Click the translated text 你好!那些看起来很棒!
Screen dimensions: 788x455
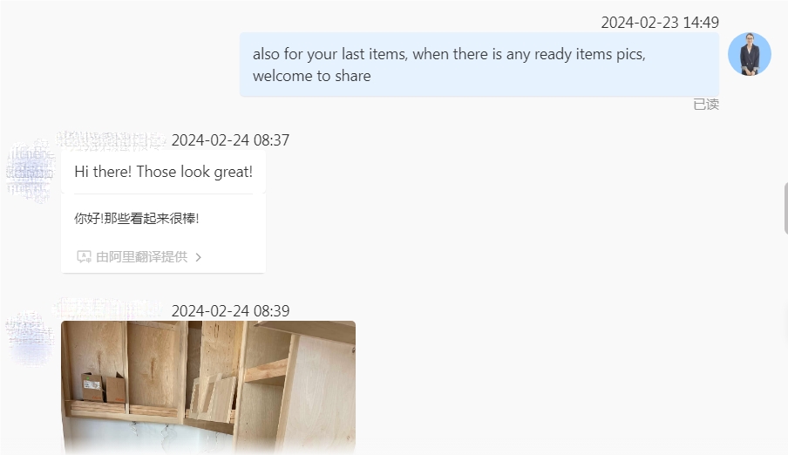[x=136, y=218]
